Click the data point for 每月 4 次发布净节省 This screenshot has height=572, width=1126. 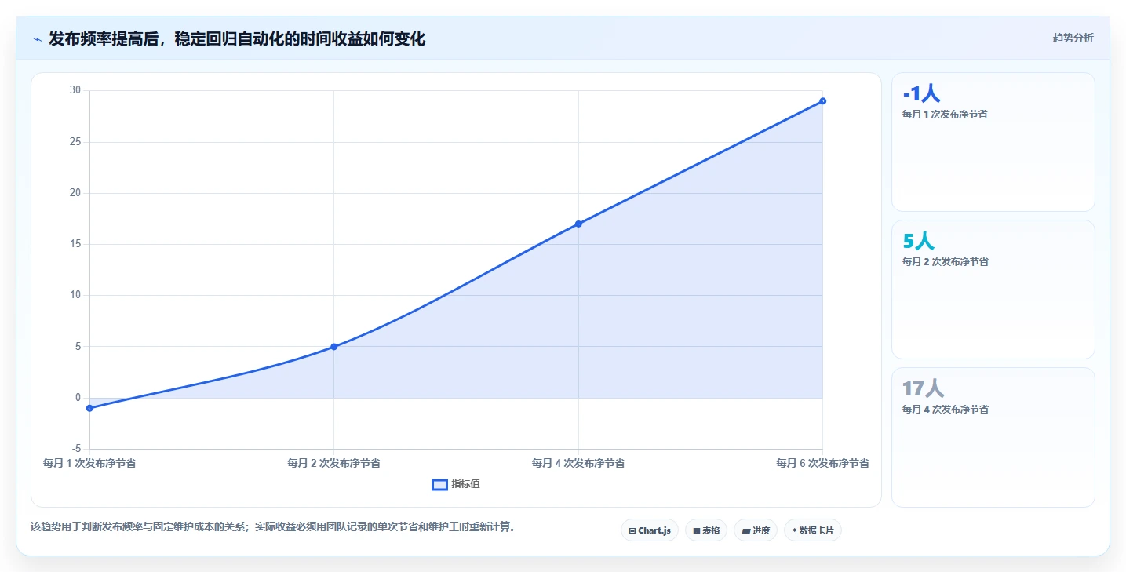(x=578, y=224)
